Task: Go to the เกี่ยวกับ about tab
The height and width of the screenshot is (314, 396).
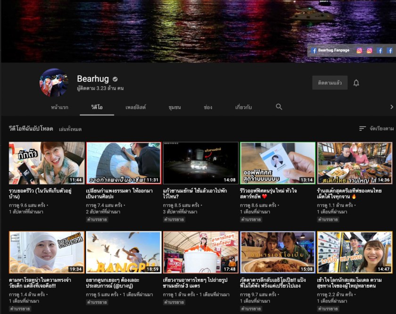Action: 243,107
